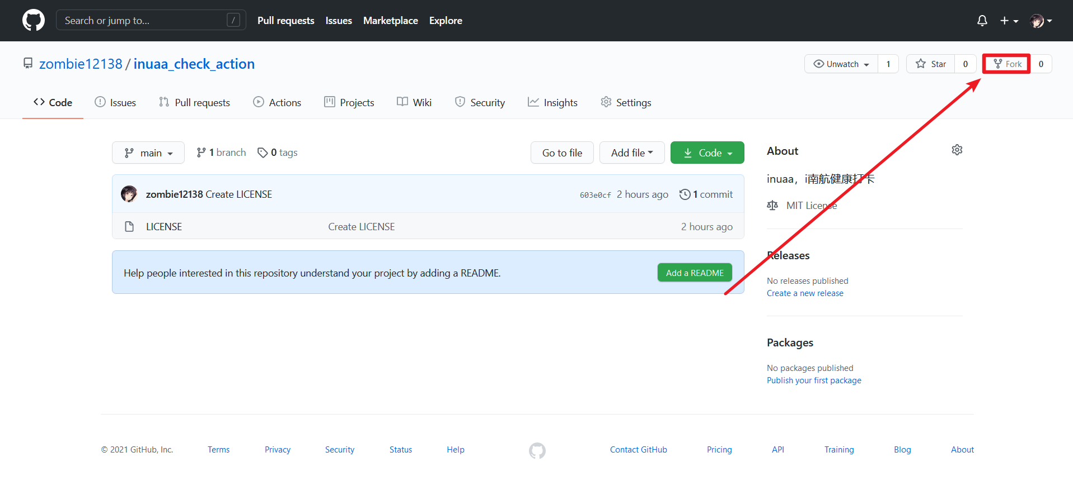Expand the green Code download dropdown
The height and width of the screenshot is (495, 1073).
(x=707, y=153)
